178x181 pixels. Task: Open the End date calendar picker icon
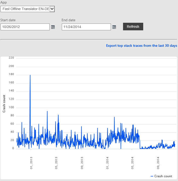(114, 27)
